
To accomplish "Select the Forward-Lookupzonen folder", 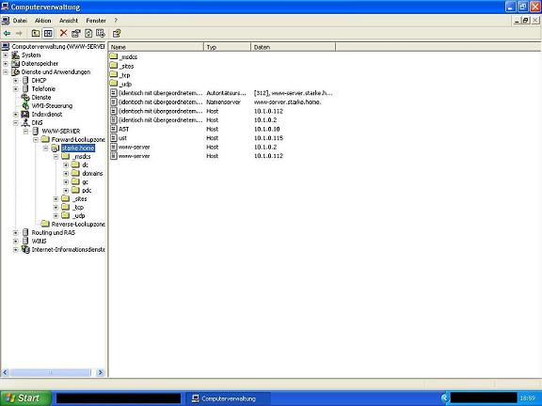I will (x=78, y=139).
